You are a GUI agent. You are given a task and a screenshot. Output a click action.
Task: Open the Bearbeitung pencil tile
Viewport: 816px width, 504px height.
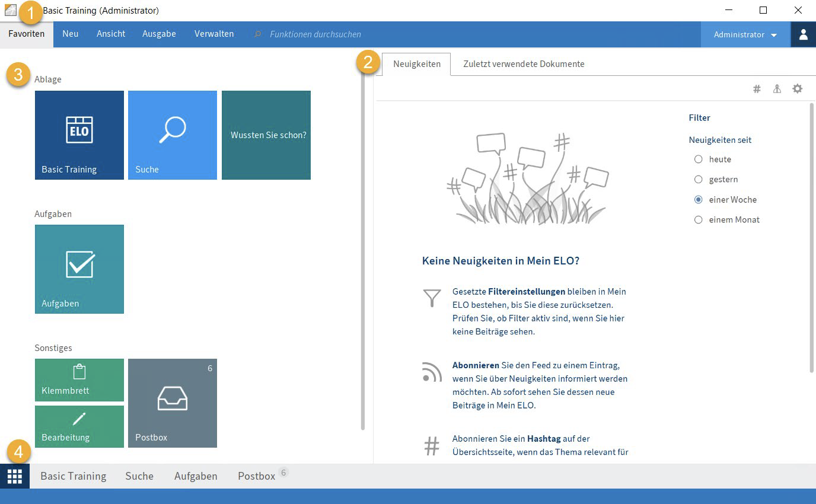(x=79, y=426)
